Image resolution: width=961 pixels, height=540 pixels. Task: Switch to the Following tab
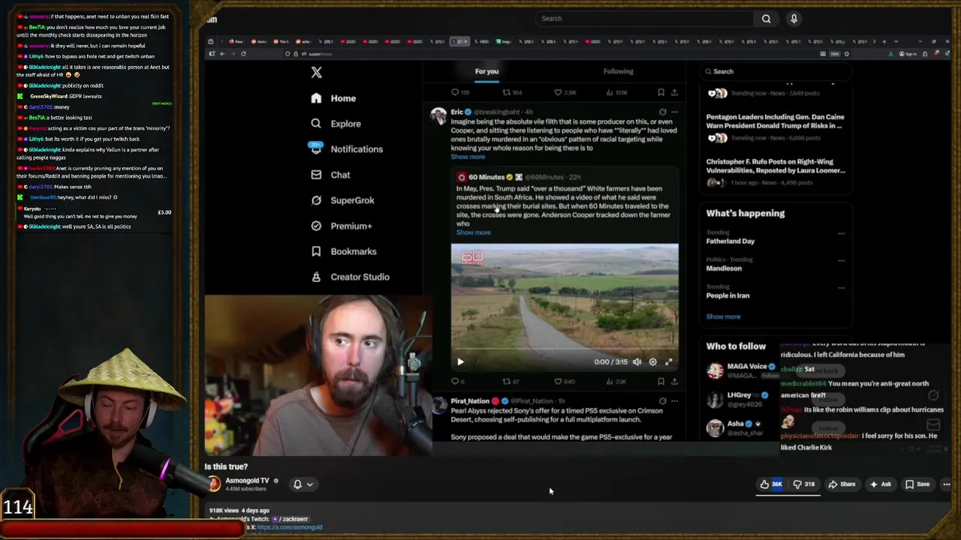(618, 71)
